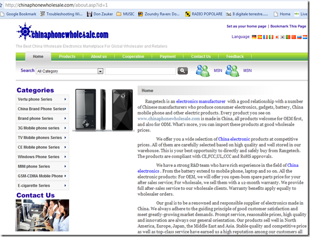Open the About us navigation tab
The width and height of the screenshot is (310, 237).
[x=99, y=57]
